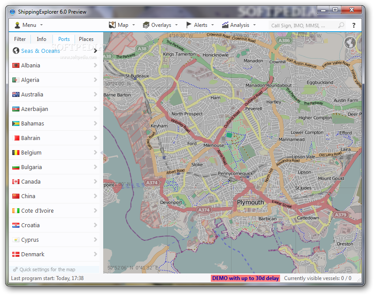374x295 pixels.
Task: Open the Seas & Oceans link
Action: (x=41, y=51)
